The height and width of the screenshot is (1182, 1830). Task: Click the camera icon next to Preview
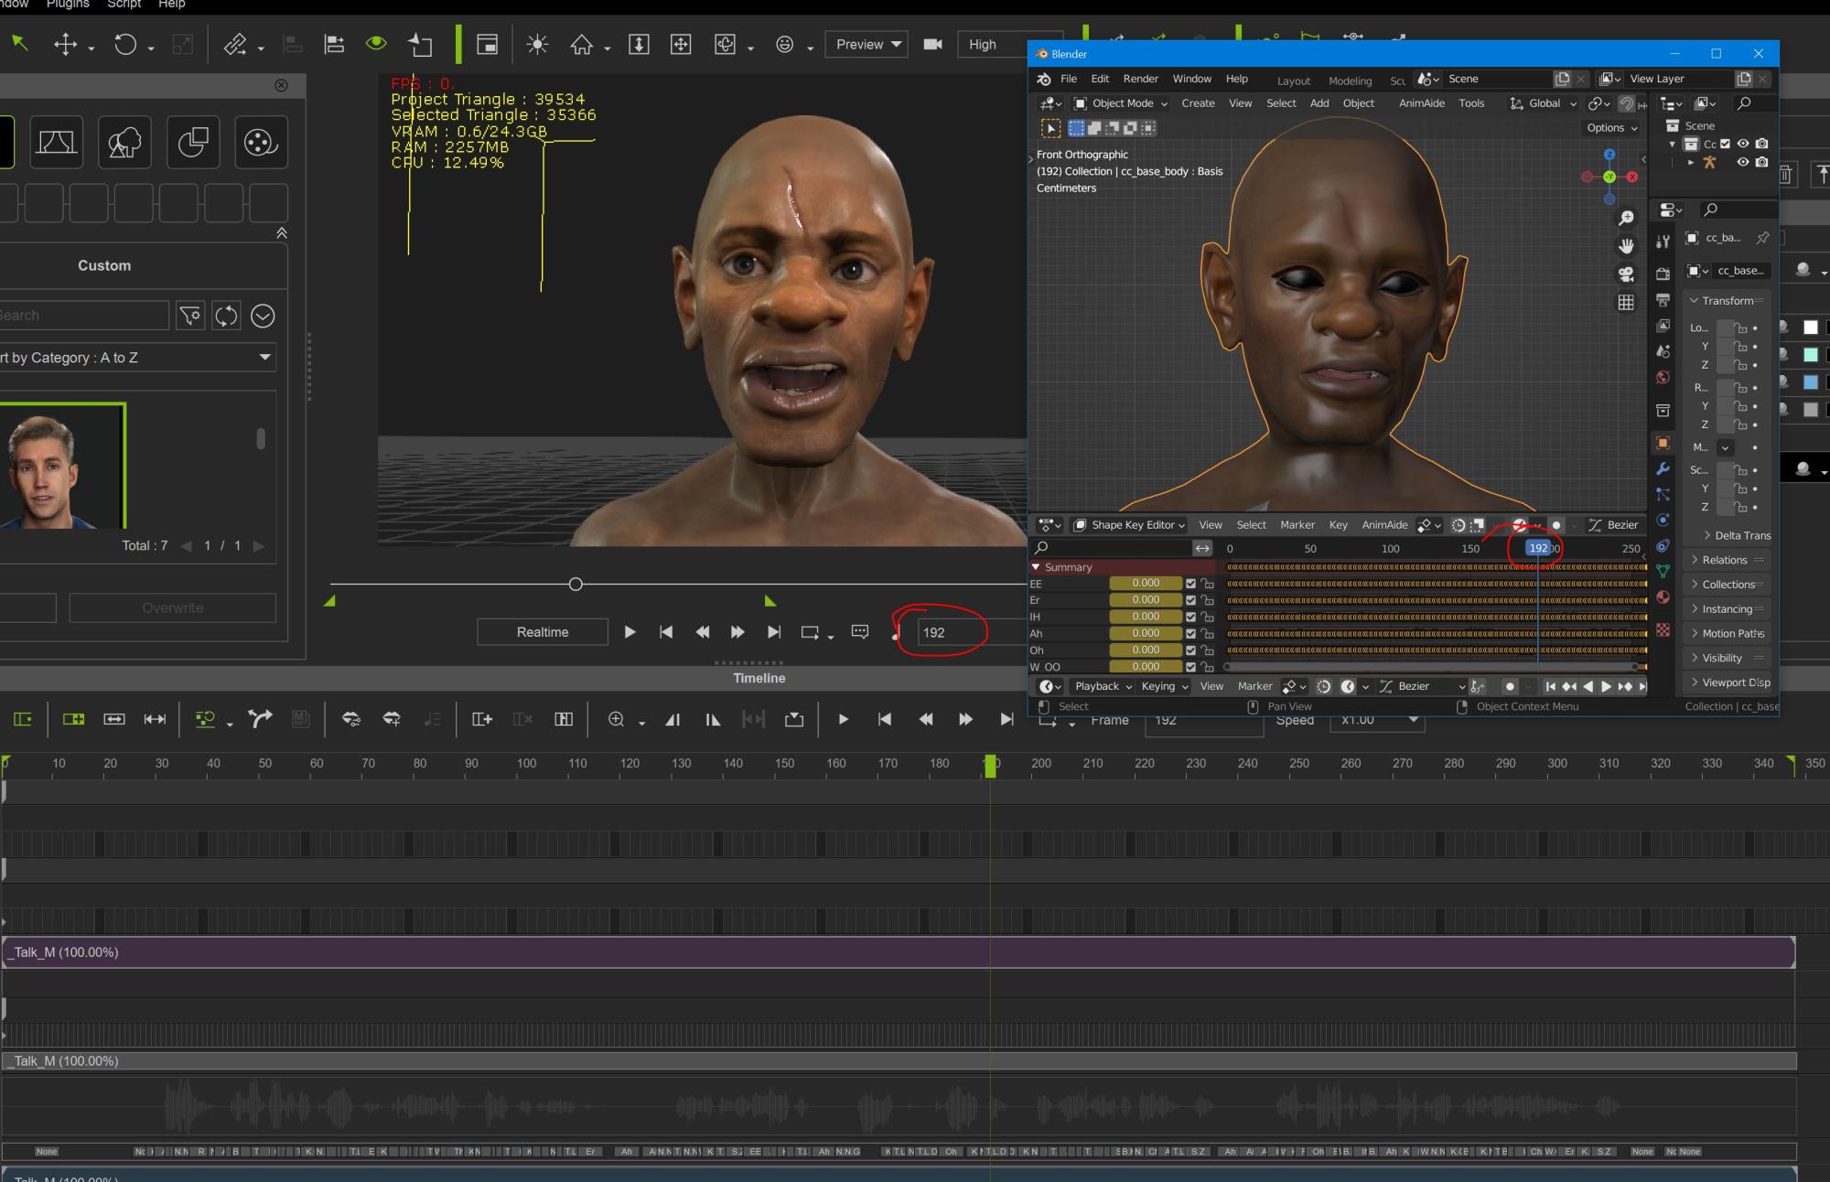pyautogui.click(x=932, y=44)
